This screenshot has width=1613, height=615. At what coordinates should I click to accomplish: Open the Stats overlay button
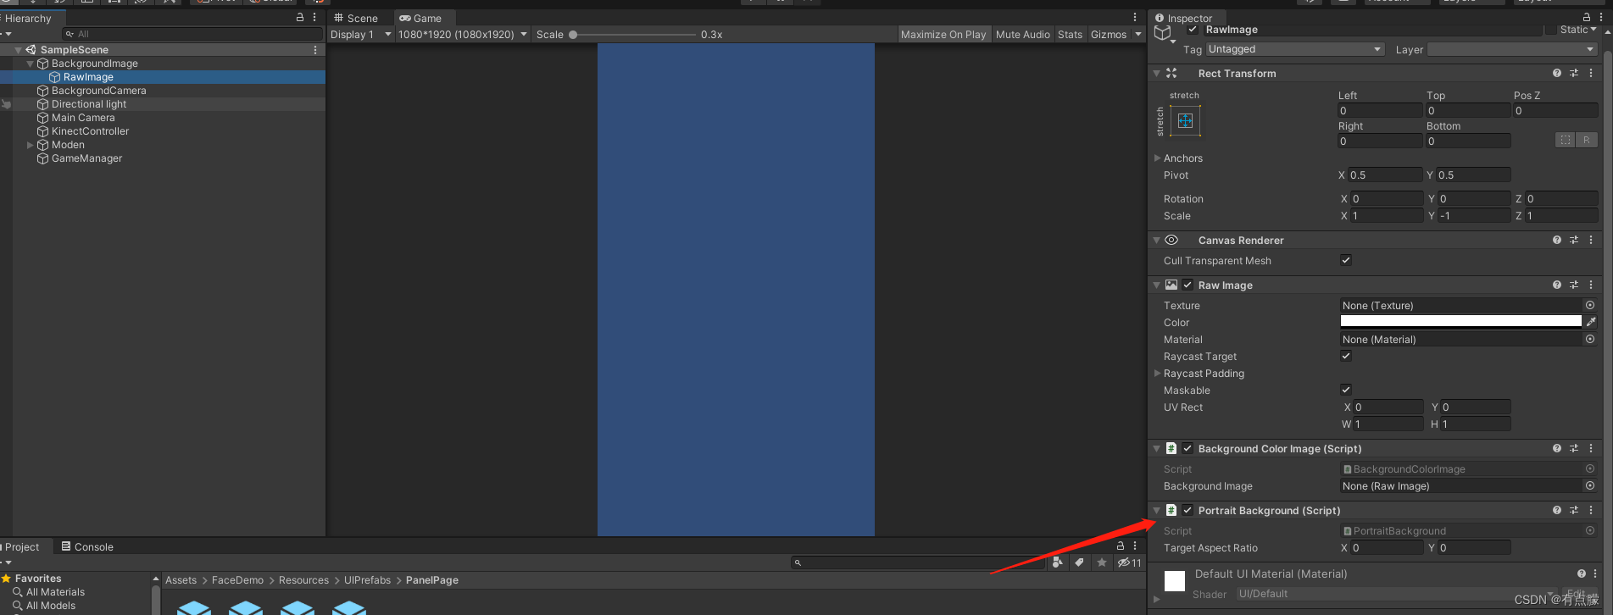(x=1071, y=35)
